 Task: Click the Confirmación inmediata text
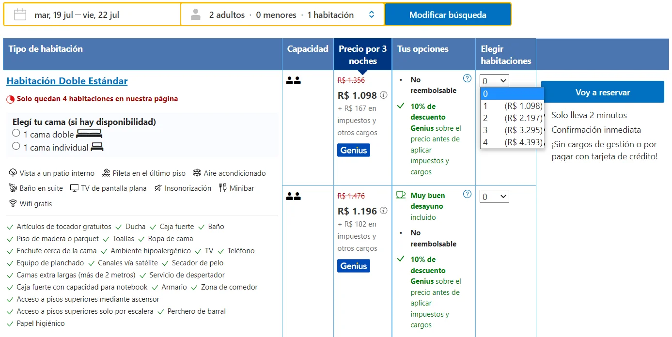[596, 130]
